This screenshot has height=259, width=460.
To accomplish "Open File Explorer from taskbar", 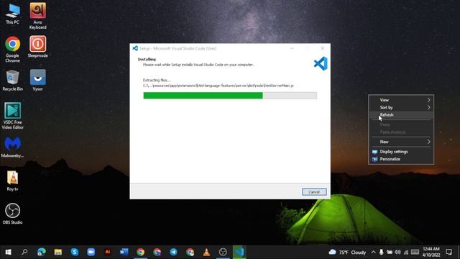I will coord(57,252).
